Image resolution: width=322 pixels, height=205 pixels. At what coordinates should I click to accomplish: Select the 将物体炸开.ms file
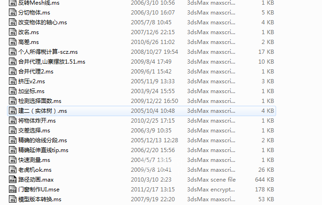(37, 121)
